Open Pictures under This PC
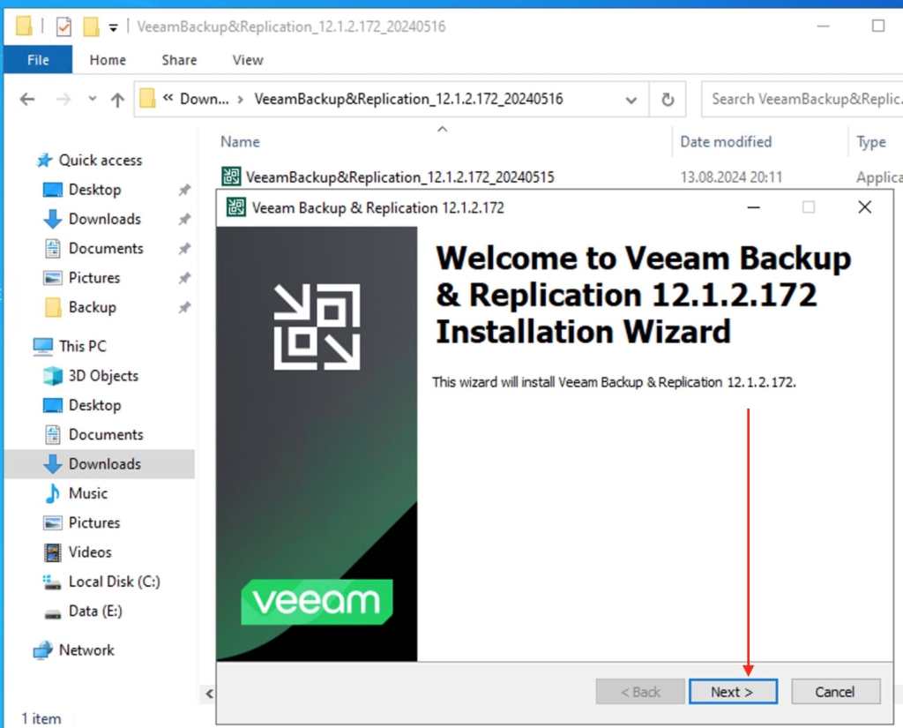The height and width of the screenshot is (728, 903). tap(93, 522)
